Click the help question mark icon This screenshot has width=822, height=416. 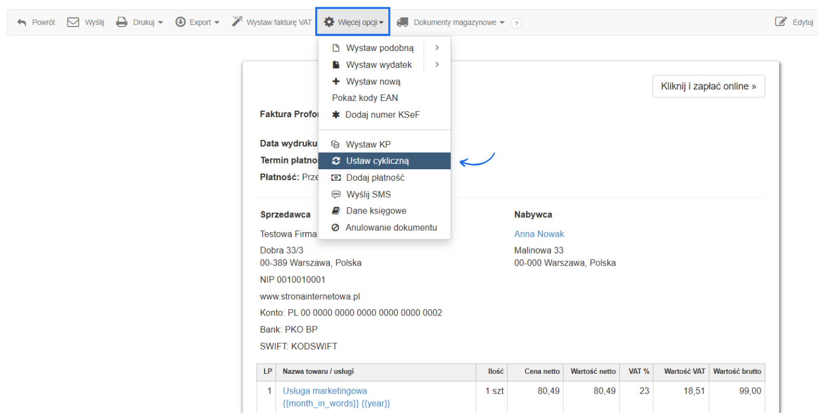516,23
